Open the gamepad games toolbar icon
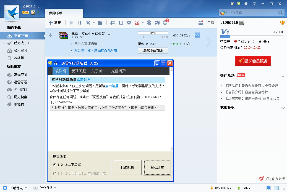Image resolution: width=287 pixels, height=192 pixels. coord(157,23)
